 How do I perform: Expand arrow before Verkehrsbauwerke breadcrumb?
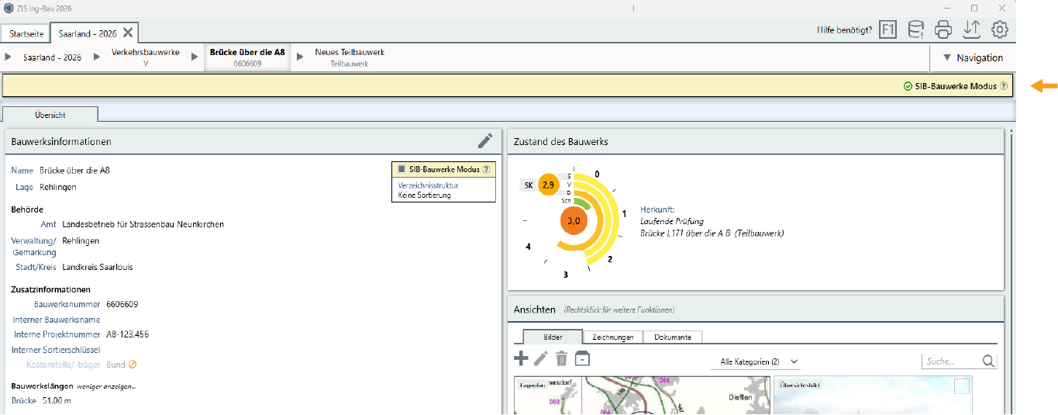(97, 57)
